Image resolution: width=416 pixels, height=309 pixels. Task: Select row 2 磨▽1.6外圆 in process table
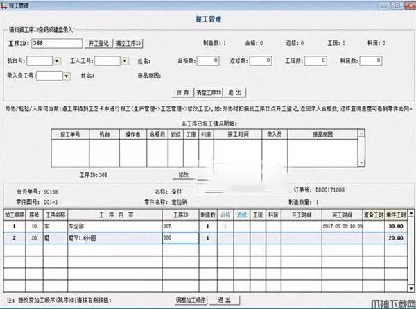click(104, 237)
